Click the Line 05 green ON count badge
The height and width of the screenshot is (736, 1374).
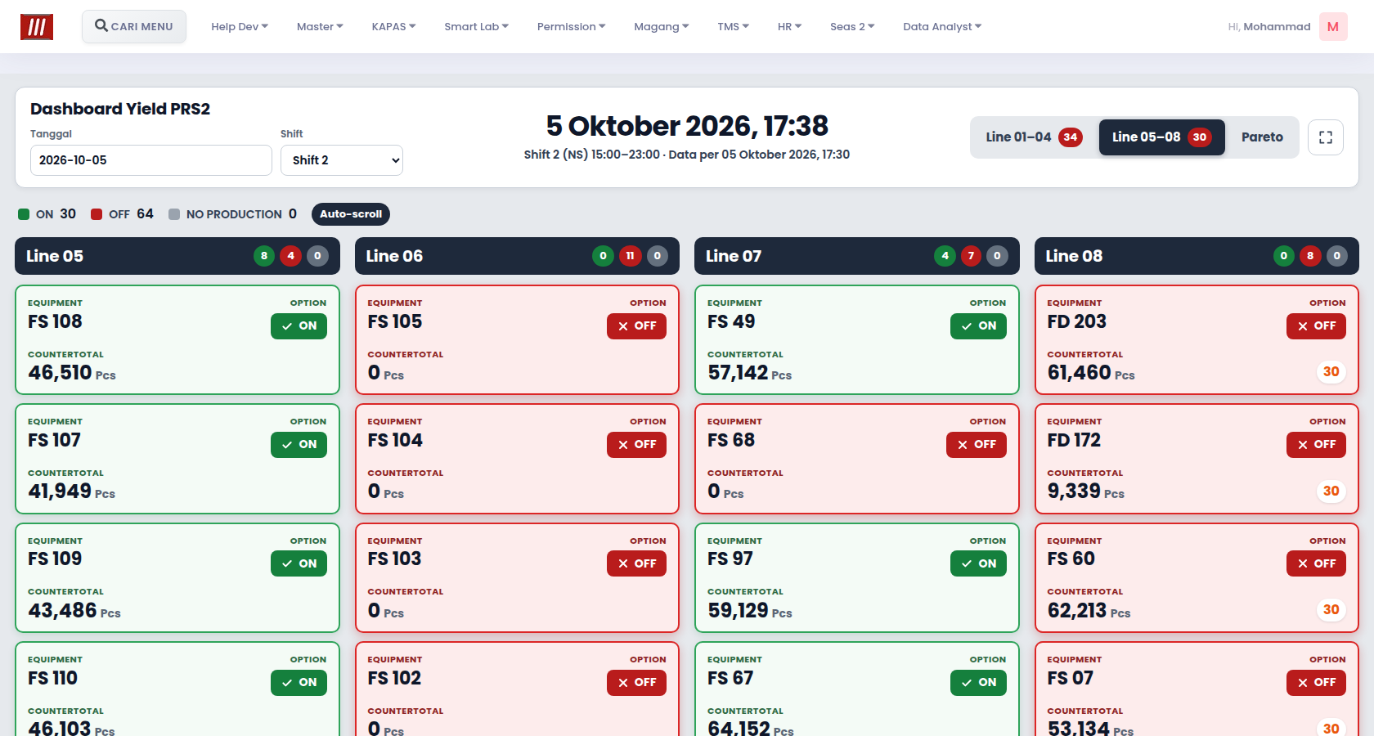pyautogui.click(x=264, y=256)
